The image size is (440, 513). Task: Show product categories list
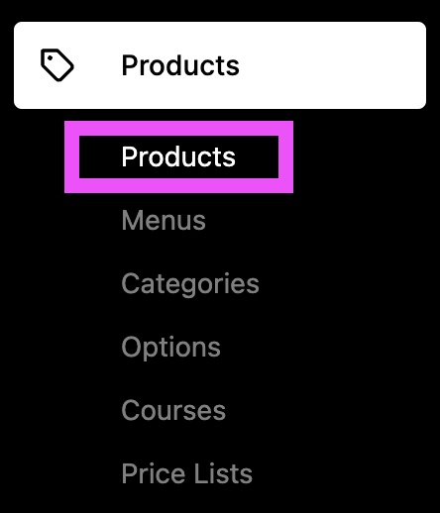click(190, 283)
